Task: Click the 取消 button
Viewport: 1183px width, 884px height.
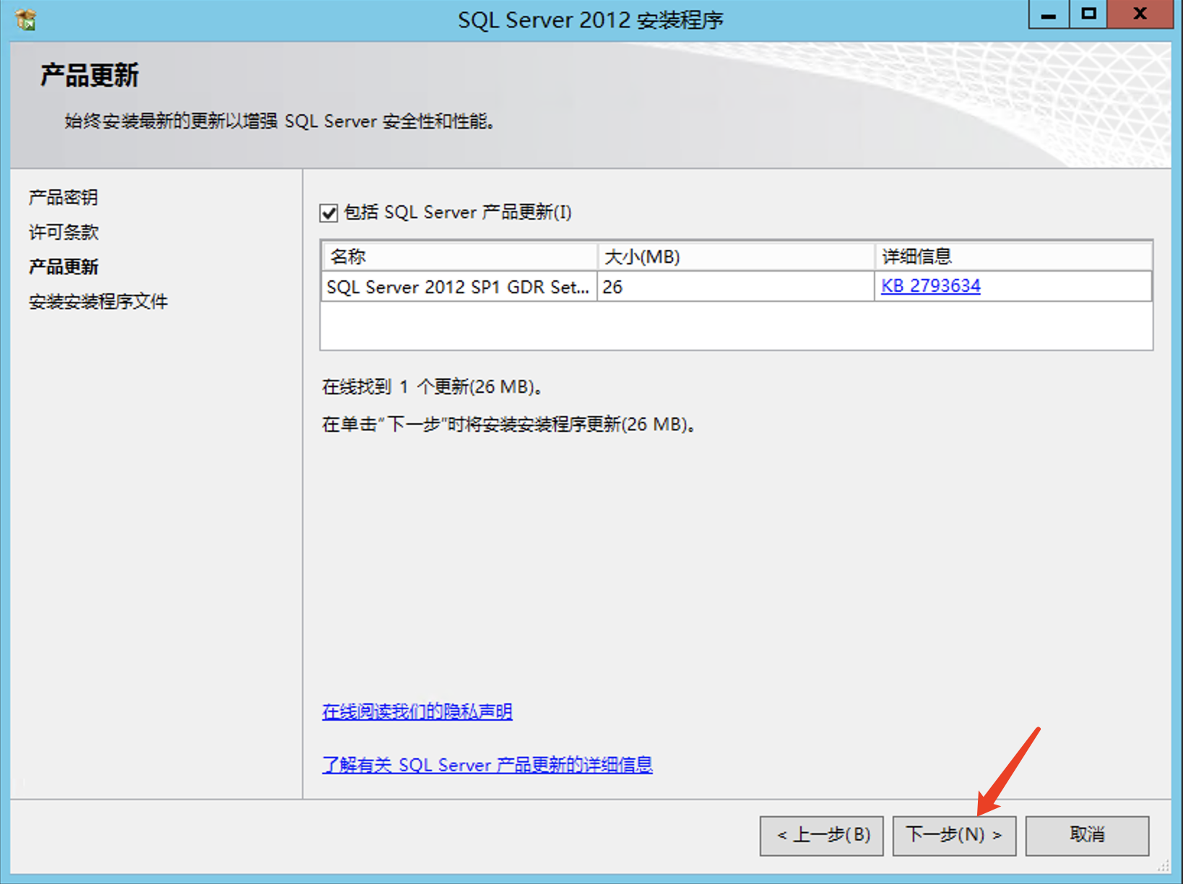Action: [1087, 836]
